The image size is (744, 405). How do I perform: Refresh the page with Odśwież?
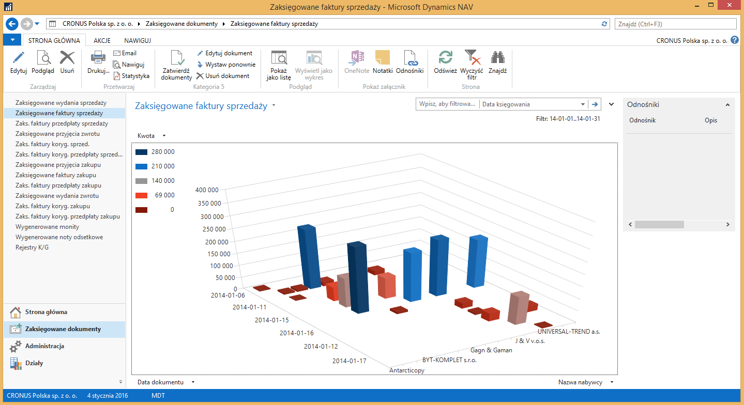pos(446,58)
